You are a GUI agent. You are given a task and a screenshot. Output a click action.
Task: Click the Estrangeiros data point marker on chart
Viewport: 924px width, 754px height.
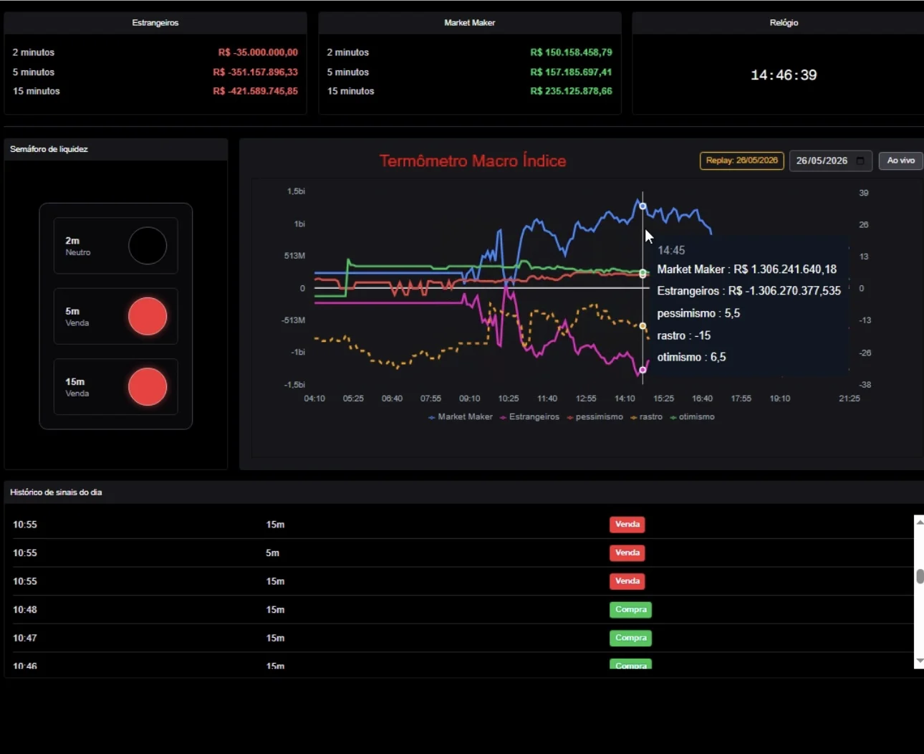643,370
